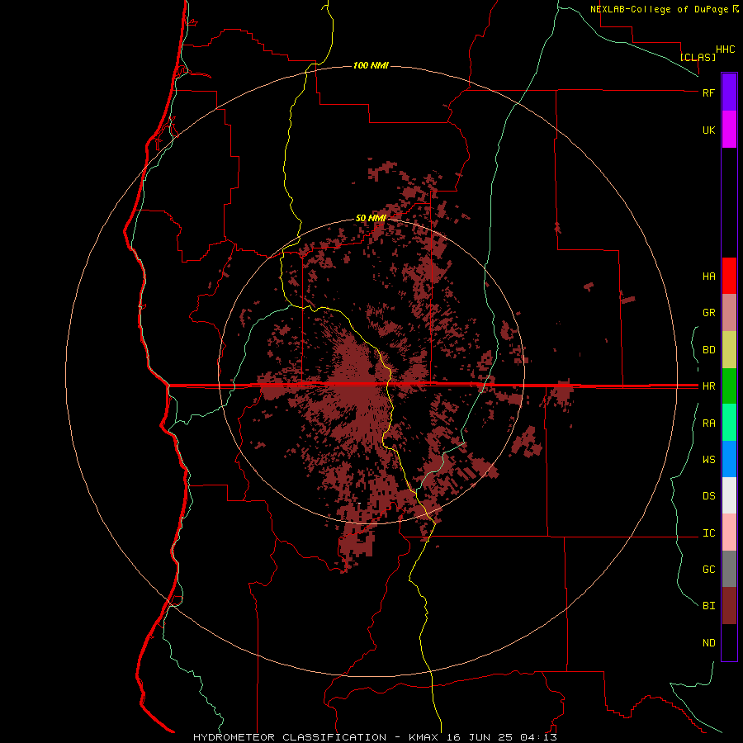Click the BD yellow legend swatch
The height and width of the screenshot is (743, 743).
point(729,350)
